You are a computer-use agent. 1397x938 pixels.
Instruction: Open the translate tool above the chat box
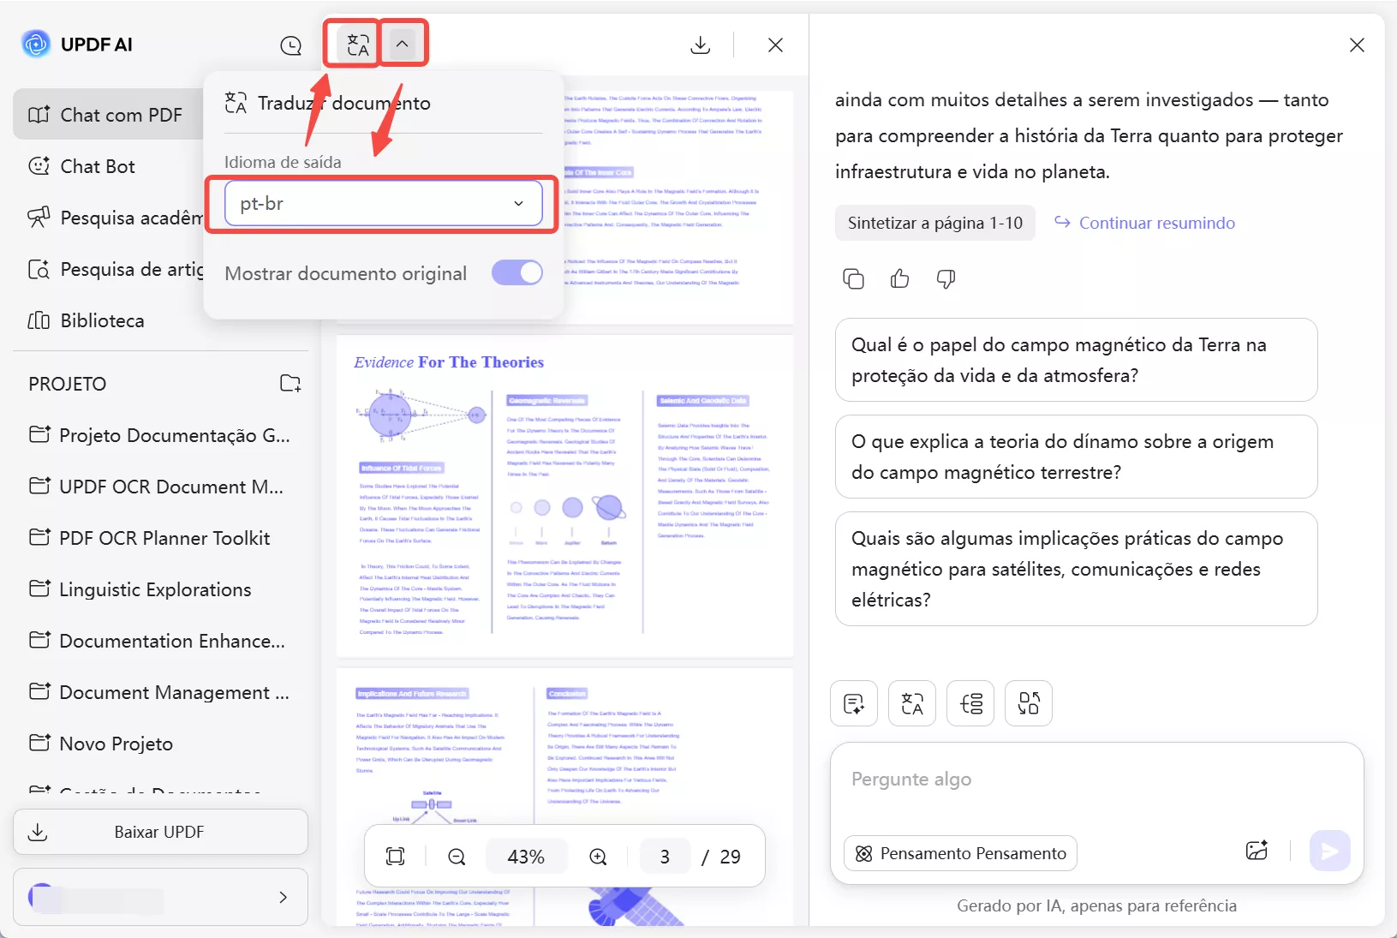[x=911, y=703]
